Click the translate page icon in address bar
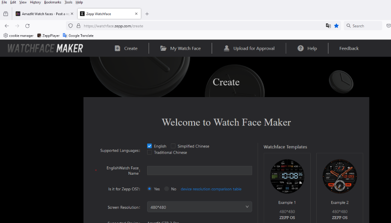The image size is (391, 223). pos(328,26)
